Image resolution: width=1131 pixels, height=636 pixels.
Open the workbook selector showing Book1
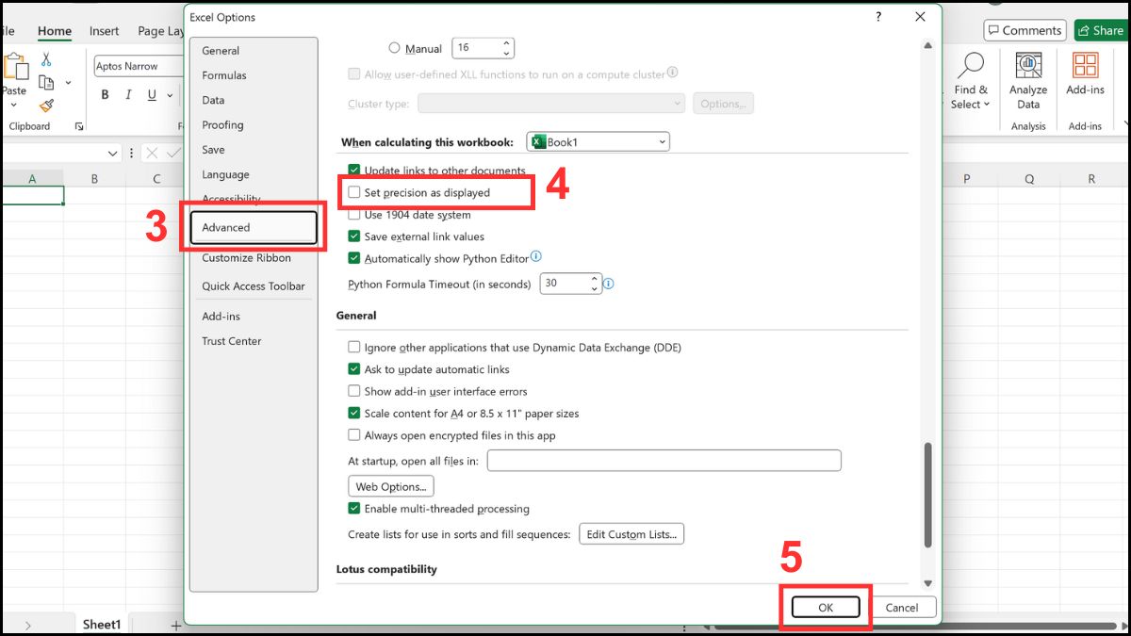tap(598, 140)
